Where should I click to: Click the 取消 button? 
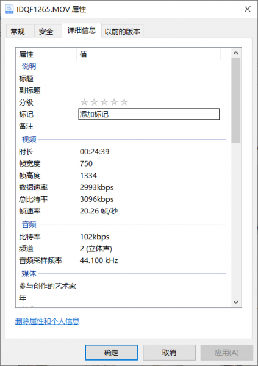click(x=169, y=352)
